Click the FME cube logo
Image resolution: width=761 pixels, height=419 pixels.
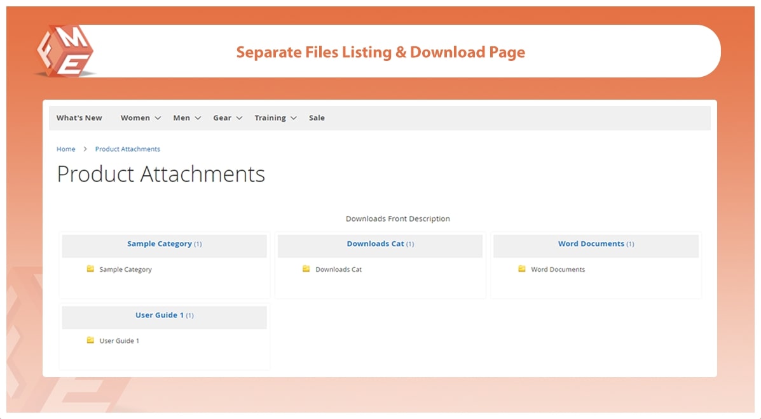(65, 51)
